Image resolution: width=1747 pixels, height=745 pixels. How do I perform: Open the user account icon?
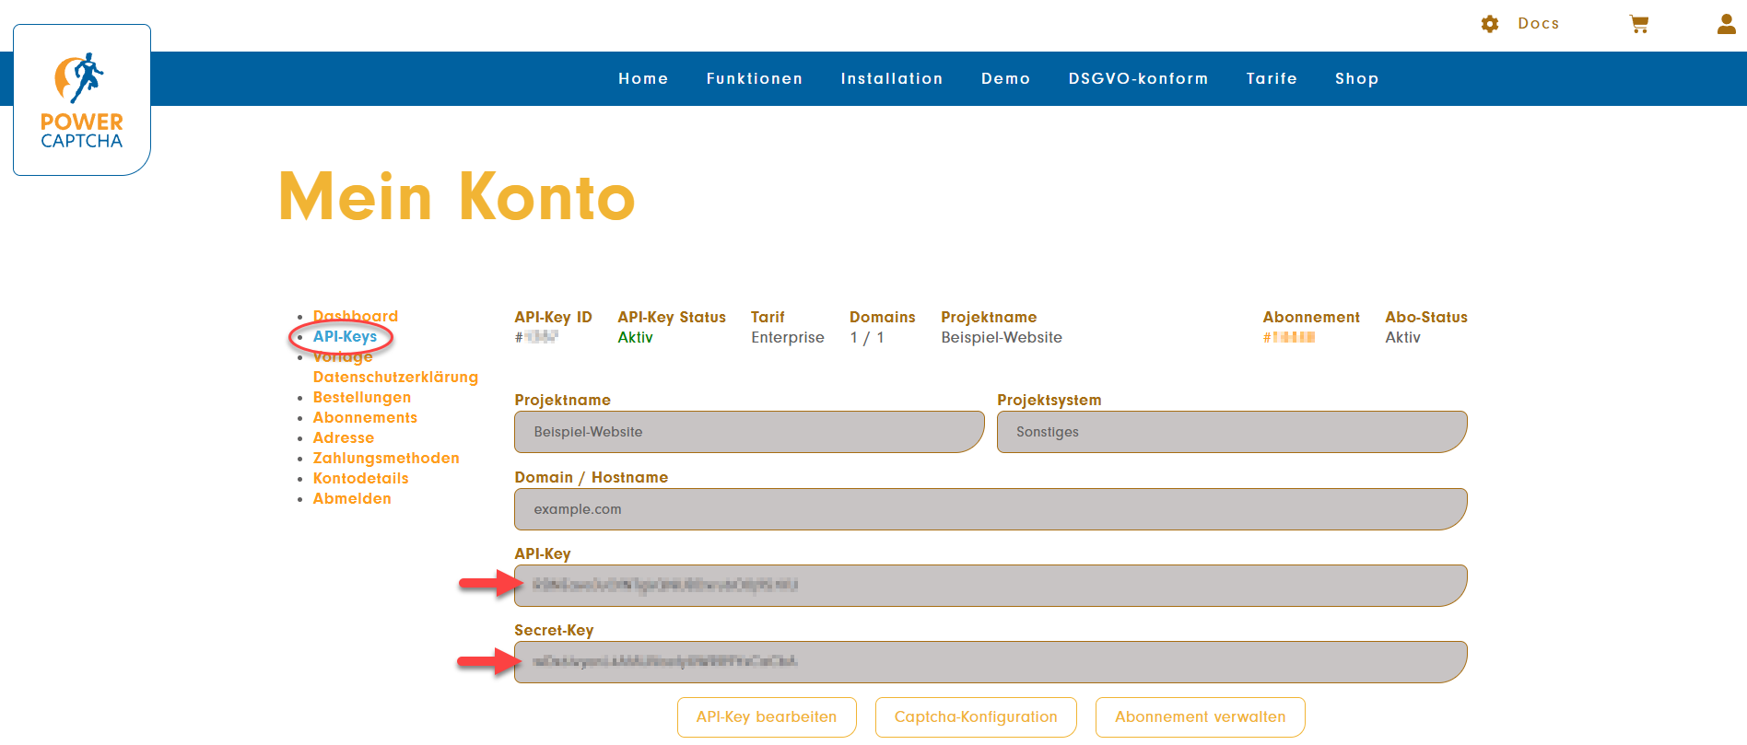click(1726, 24)
